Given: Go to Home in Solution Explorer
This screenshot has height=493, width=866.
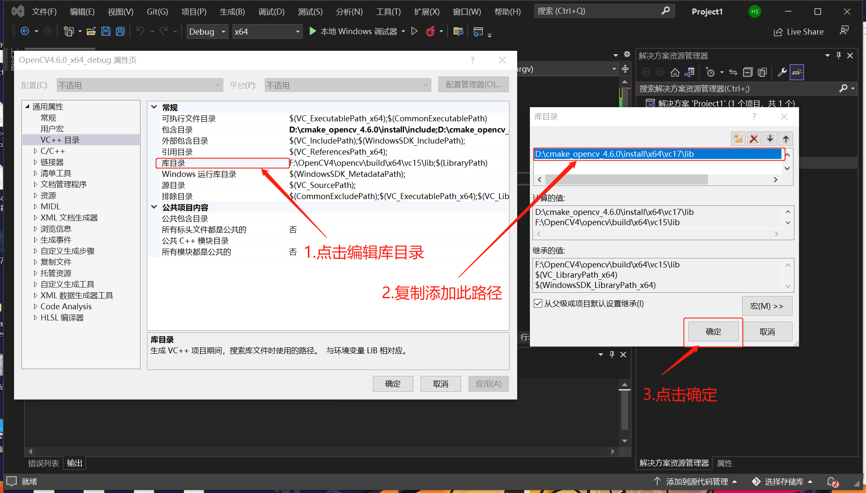Looking at the screenshot, I should coord(675,72).
